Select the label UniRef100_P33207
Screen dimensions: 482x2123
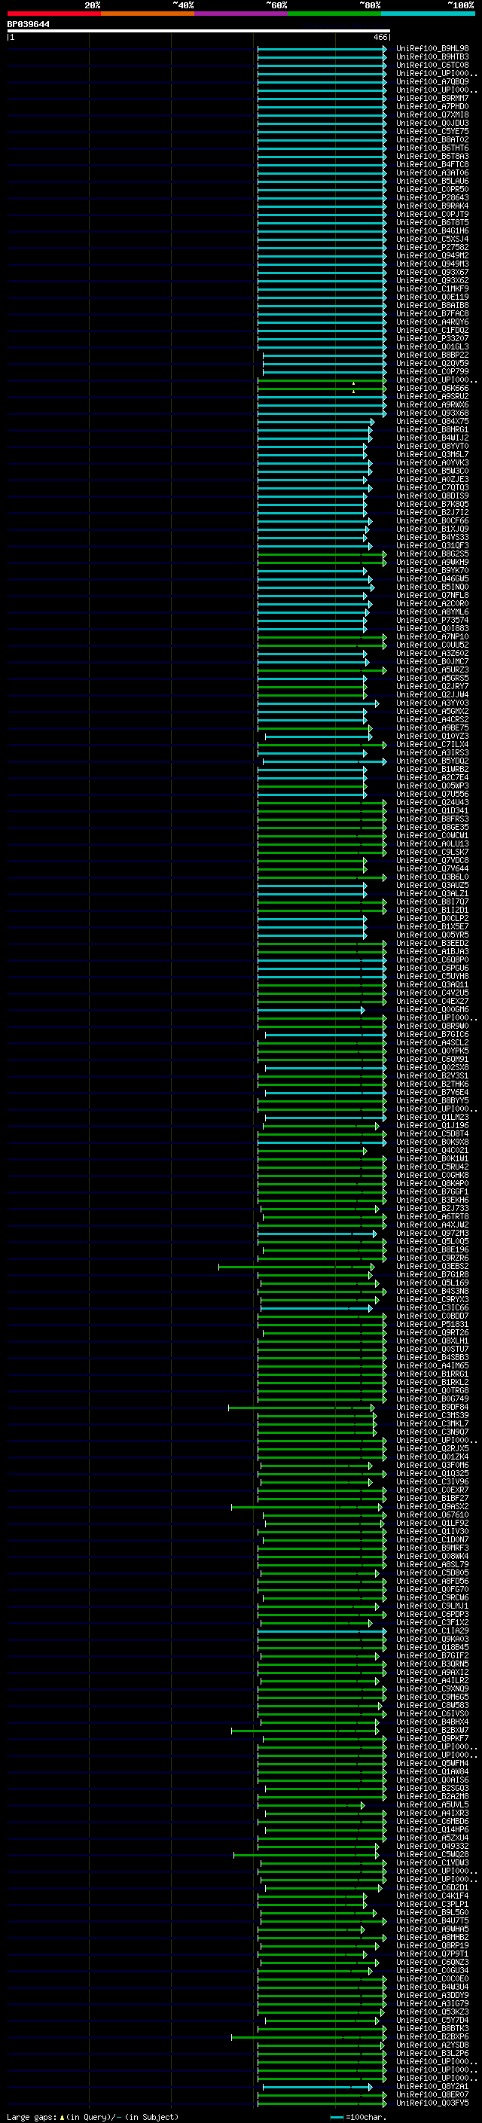tap(432, 339)
